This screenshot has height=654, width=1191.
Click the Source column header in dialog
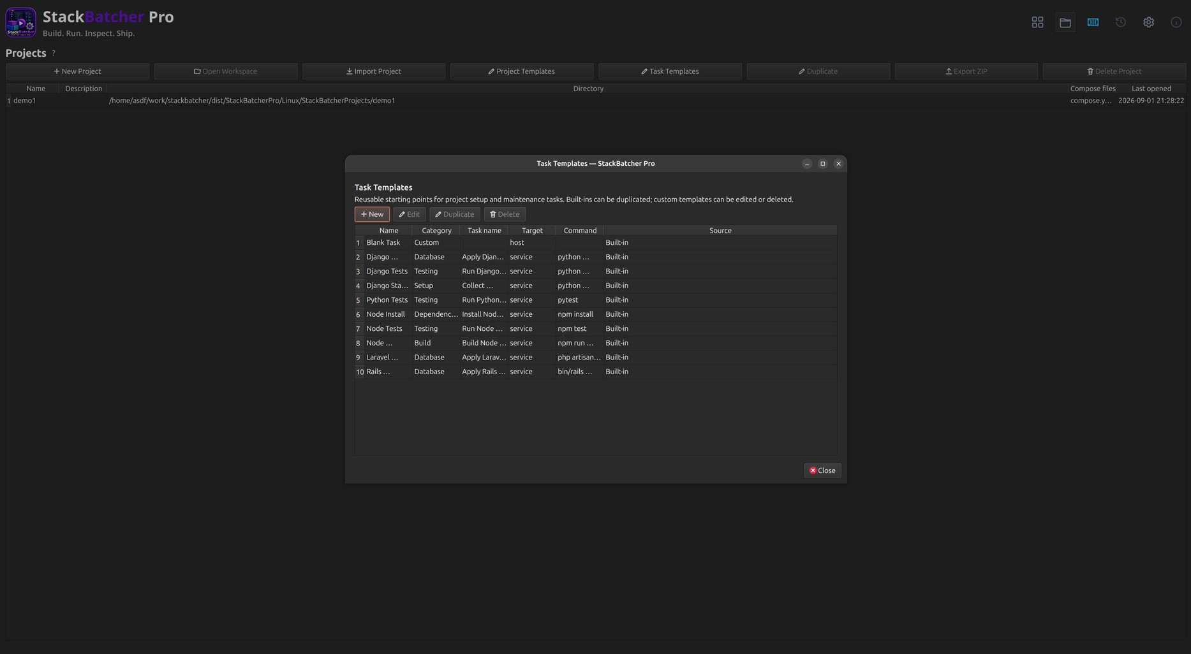720,230
